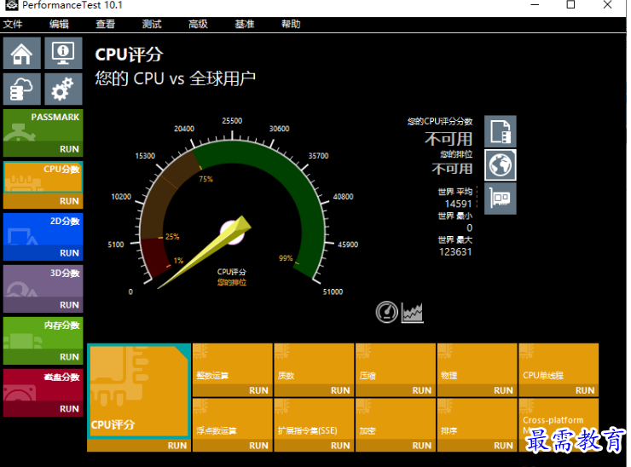Screen dimensions: 631x467
Task: Maximize the PerformanceTest window
Action: click(570, 5)
